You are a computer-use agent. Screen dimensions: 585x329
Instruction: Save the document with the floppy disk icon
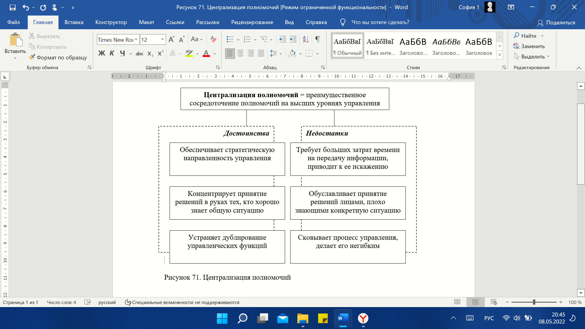12,7
